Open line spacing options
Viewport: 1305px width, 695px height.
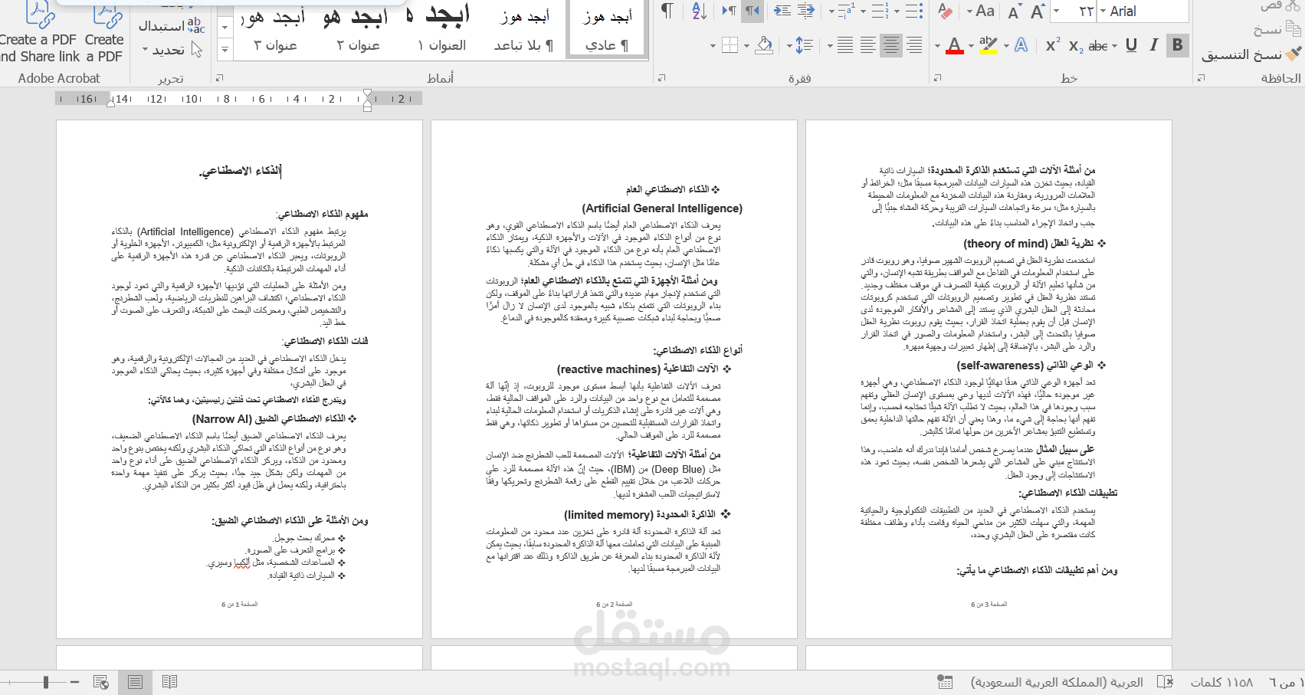point(804,45)
